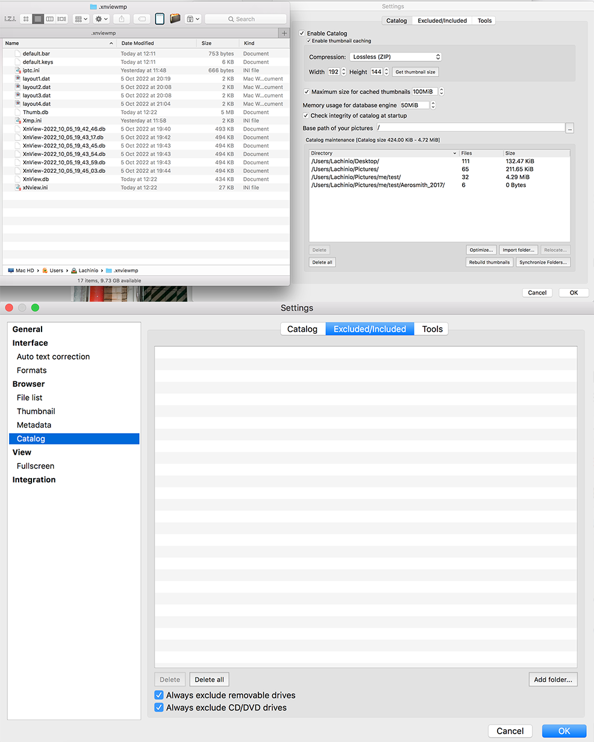Select the iptc.ini file icon in Finder

[x=18, y=70]
